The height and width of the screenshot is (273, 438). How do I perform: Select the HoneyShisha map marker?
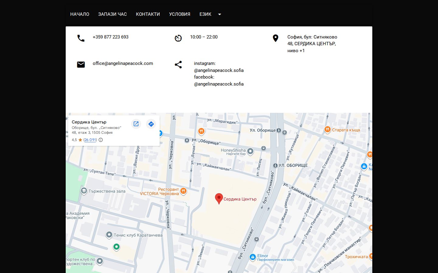(x=250, y=151)
